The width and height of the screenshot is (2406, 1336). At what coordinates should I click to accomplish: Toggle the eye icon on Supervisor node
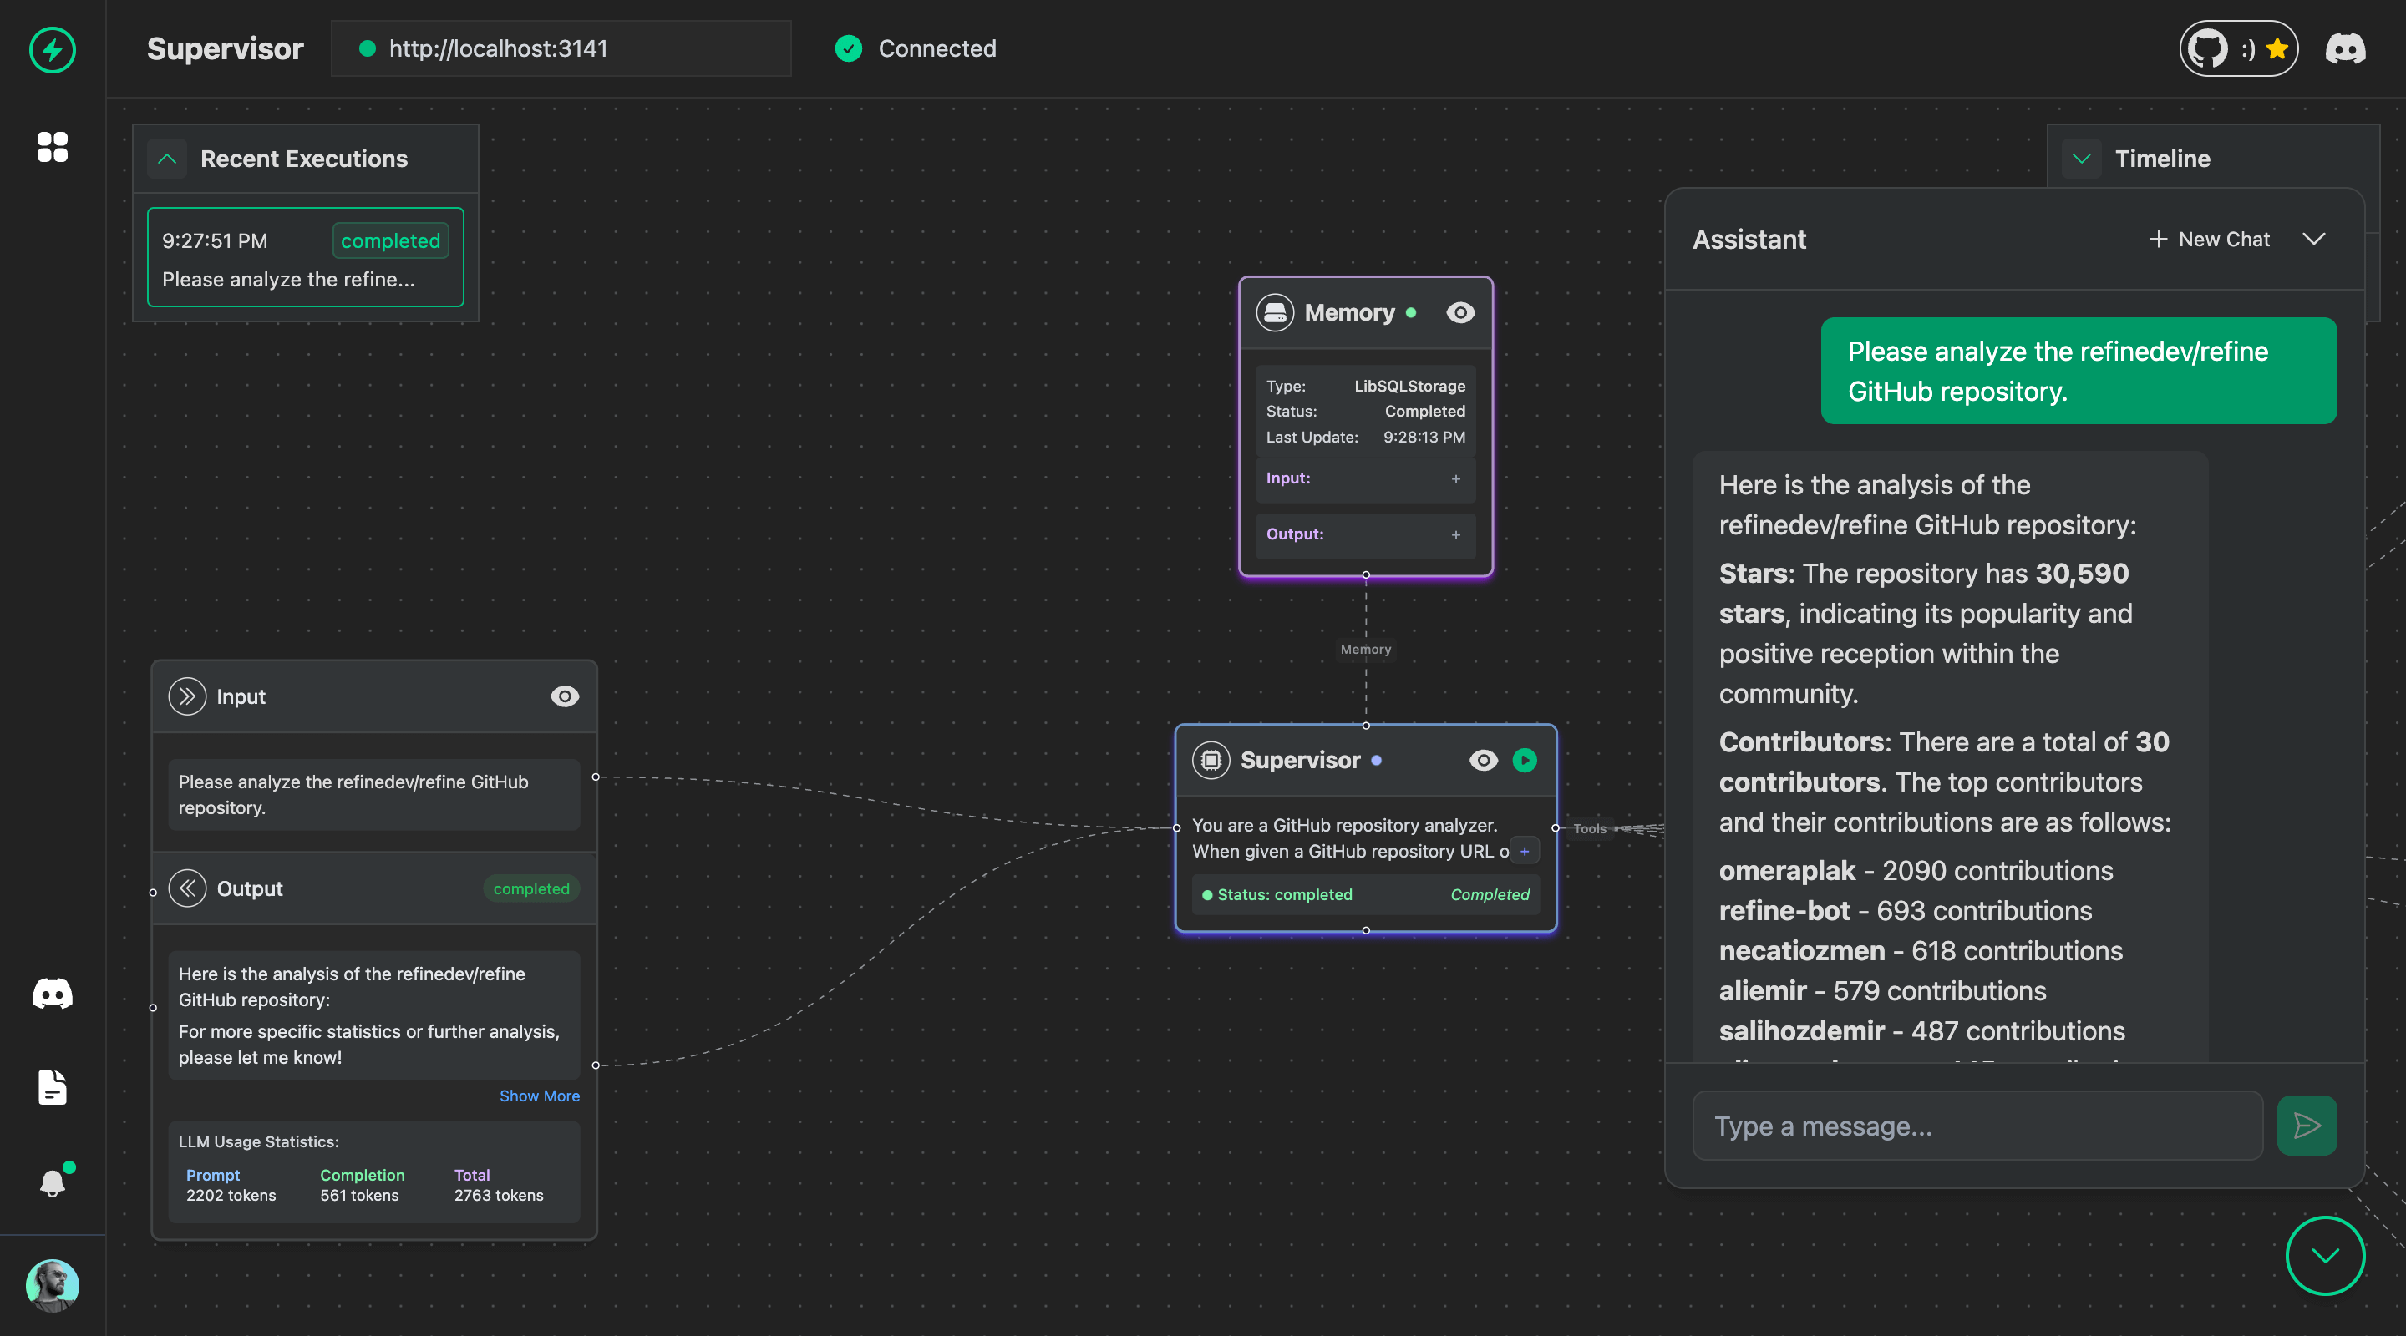[1482, 760]
